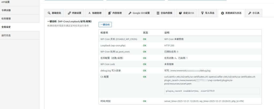The image size is (274, 109).
Task: Click the WP-Cron 开关 (DISABLE_WP_CRON) row label
Action: [119, 39]
